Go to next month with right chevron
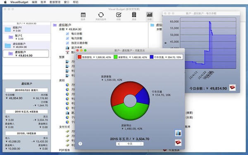The height and width of the screenshot is (155, 248). (141, 144)
